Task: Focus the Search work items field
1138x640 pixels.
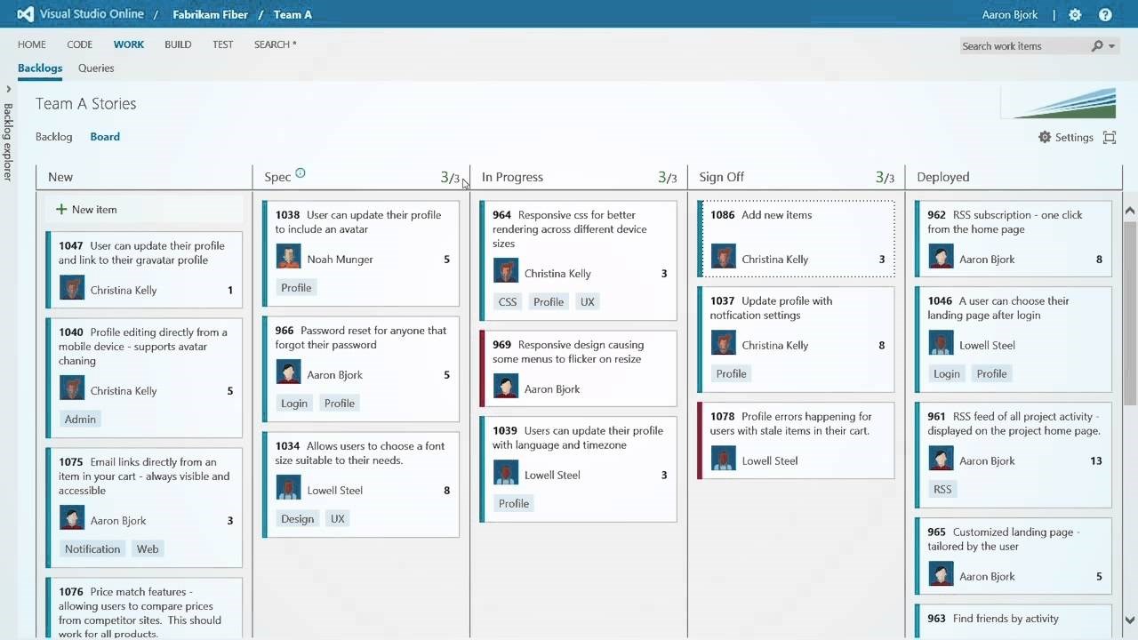Action: pos(1026,46)
